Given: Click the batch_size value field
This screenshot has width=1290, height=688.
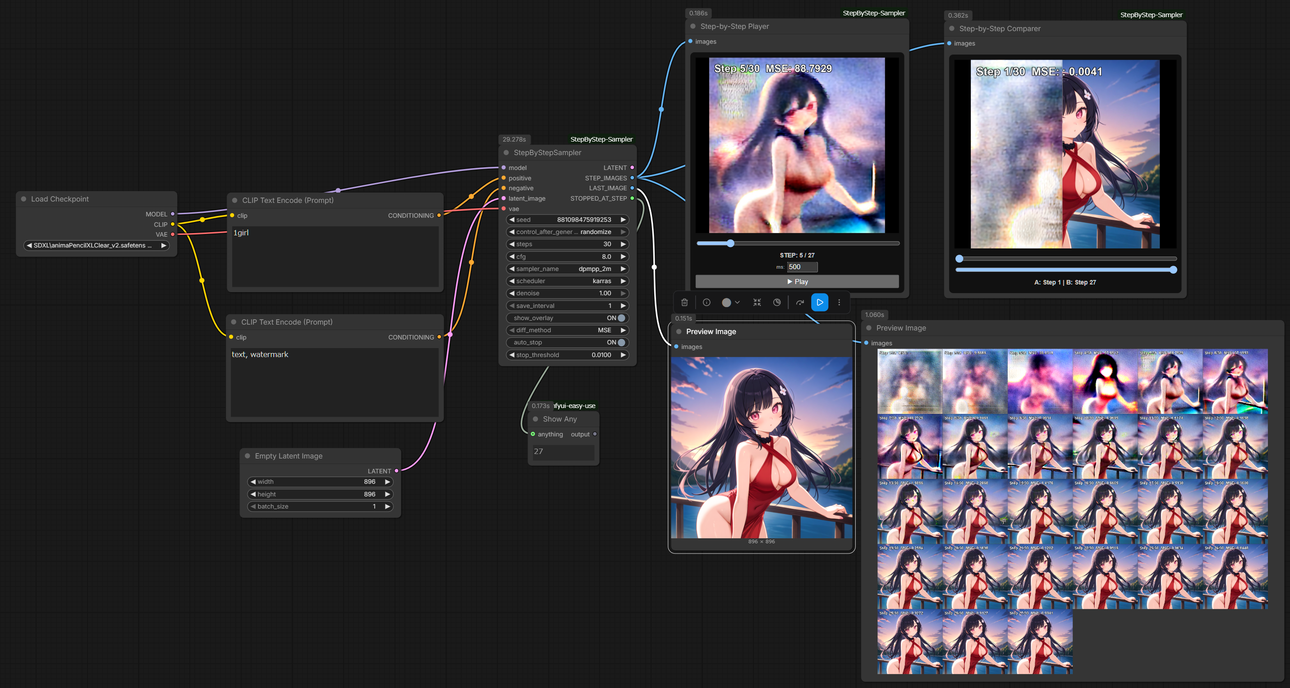Looking at the screenshot, I should pos(320,506).
